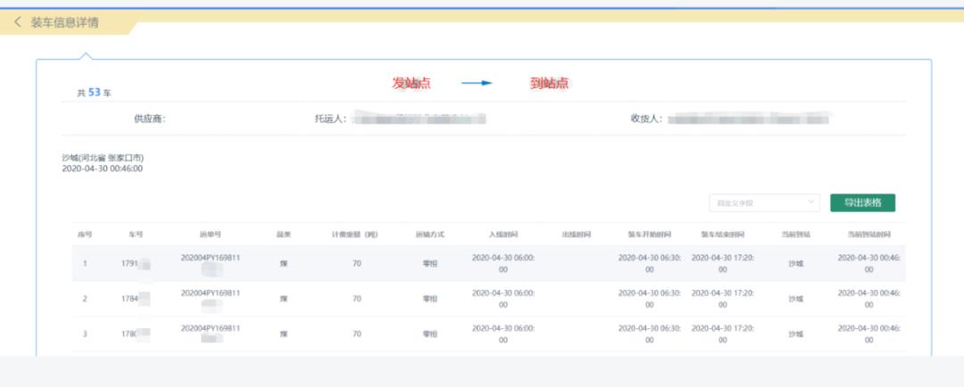This screenshot has width=964, height=387.
Task: Click the 品类 column header
Action: [x=284, y=235]
